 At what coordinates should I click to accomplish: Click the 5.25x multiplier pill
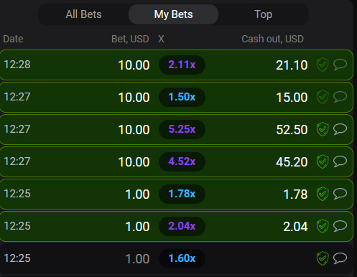(x=182, y=129)
